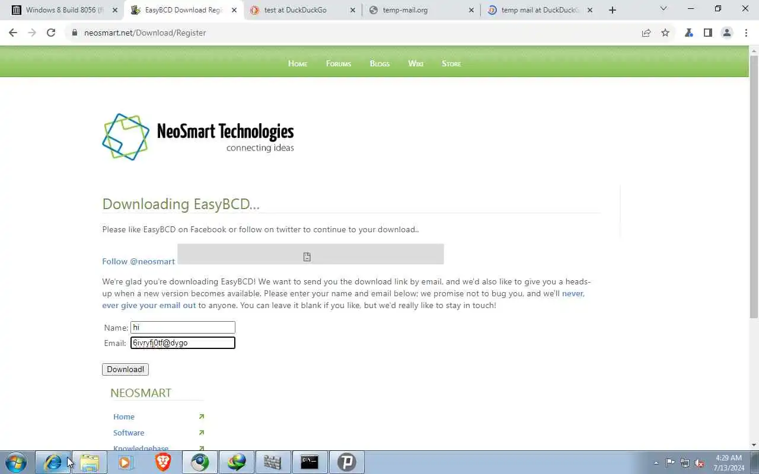View site information via padlock icon
Image resolution: width=759 pixels, height=474 pixels.
click(75, 33)
